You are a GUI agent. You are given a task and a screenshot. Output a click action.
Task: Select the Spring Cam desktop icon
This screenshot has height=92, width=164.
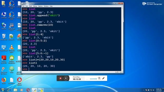(x=12, y=27)
